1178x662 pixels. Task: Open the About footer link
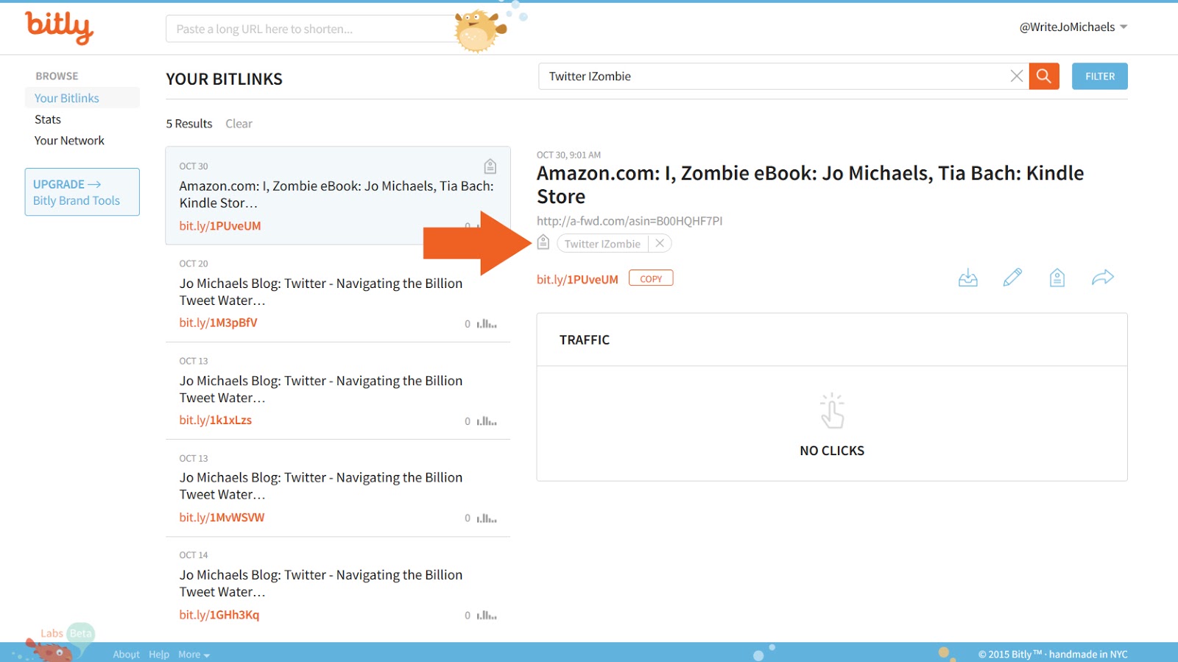click(x=126, y=654)
